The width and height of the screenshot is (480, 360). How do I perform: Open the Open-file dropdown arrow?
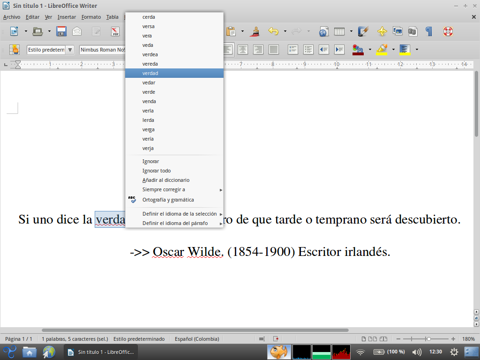click(x=49, y=31)
